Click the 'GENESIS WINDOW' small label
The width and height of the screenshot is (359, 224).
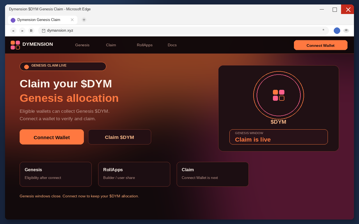point(249,133)
